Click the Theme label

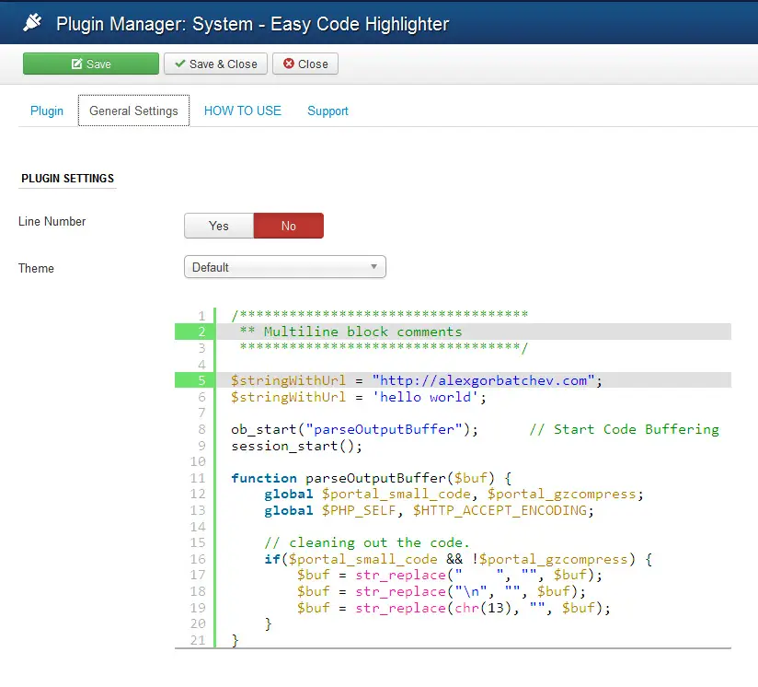point(36,269)
